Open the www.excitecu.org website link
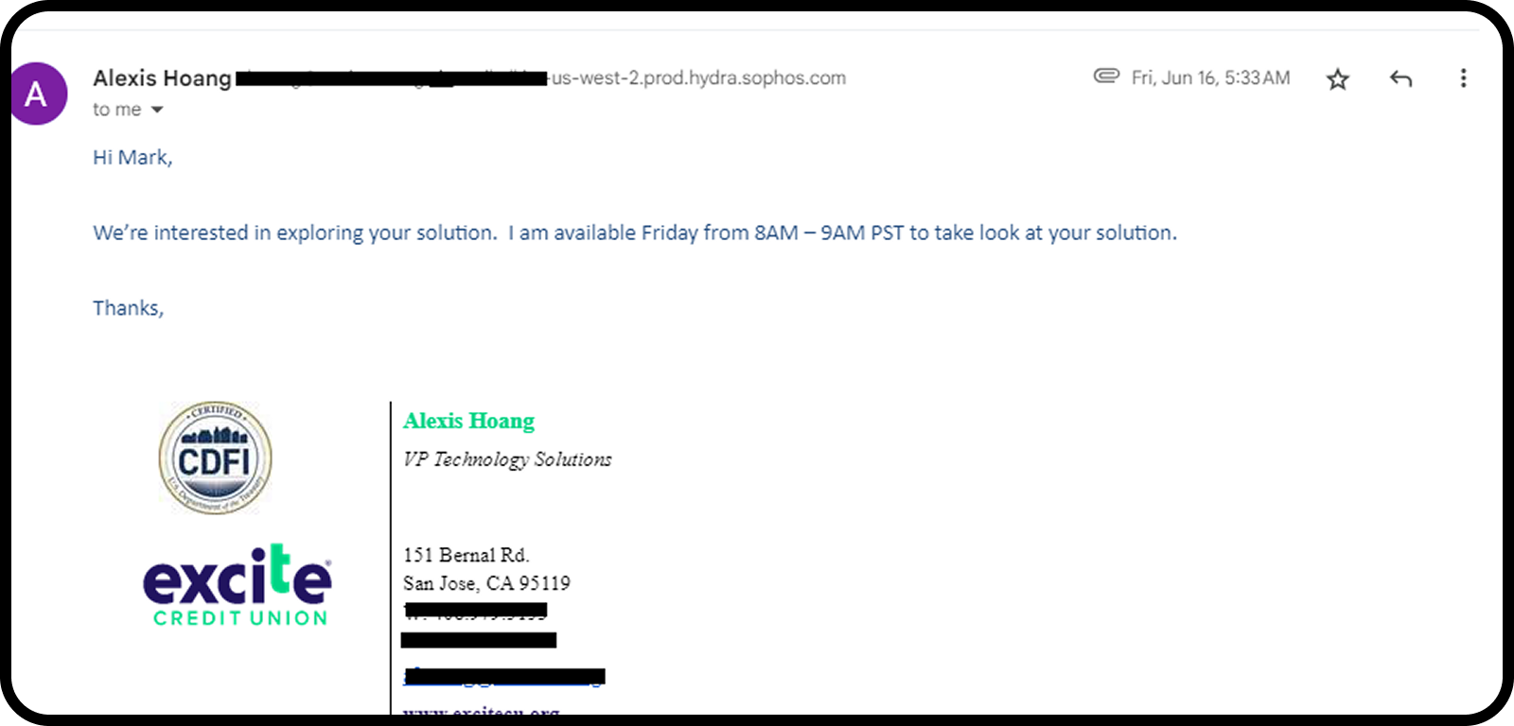Image resolution: width=1514 pixels, height=726 pixels. 481,709
